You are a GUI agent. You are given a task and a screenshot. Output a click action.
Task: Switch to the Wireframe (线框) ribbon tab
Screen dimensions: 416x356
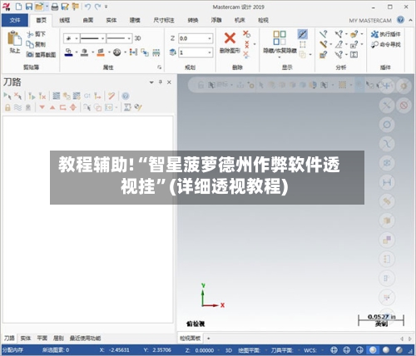click(x=65, y=20)
